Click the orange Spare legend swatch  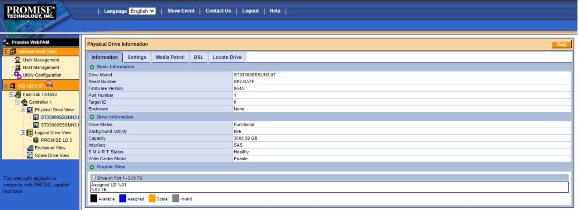coord(152,198)
